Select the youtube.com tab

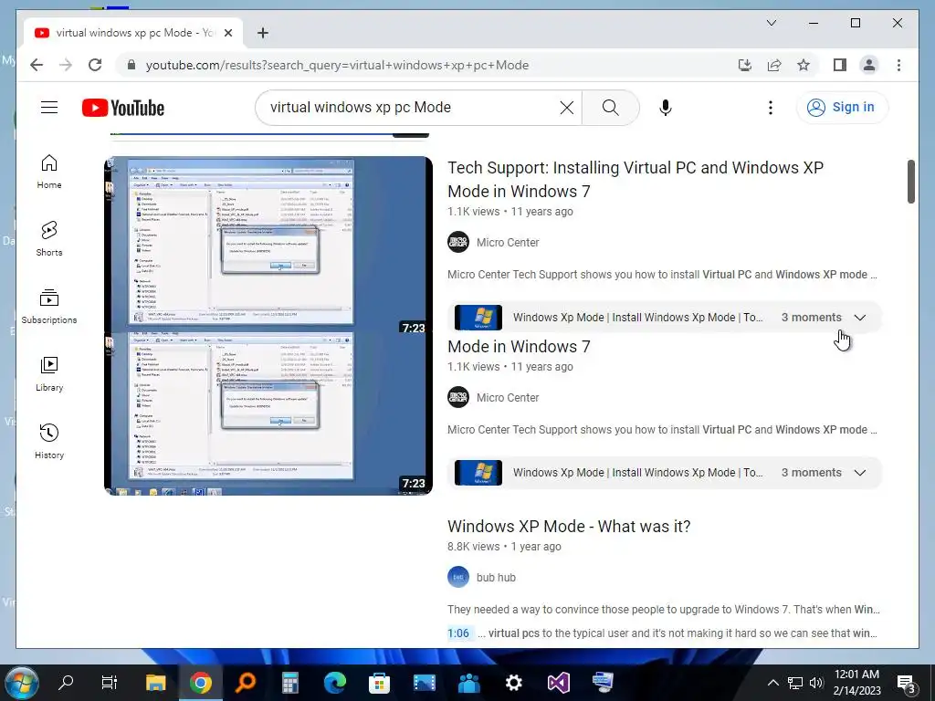[133, 33]
